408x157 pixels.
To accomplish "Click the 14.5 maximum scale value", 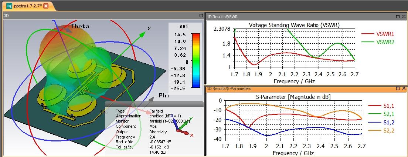I will point(180,35).
